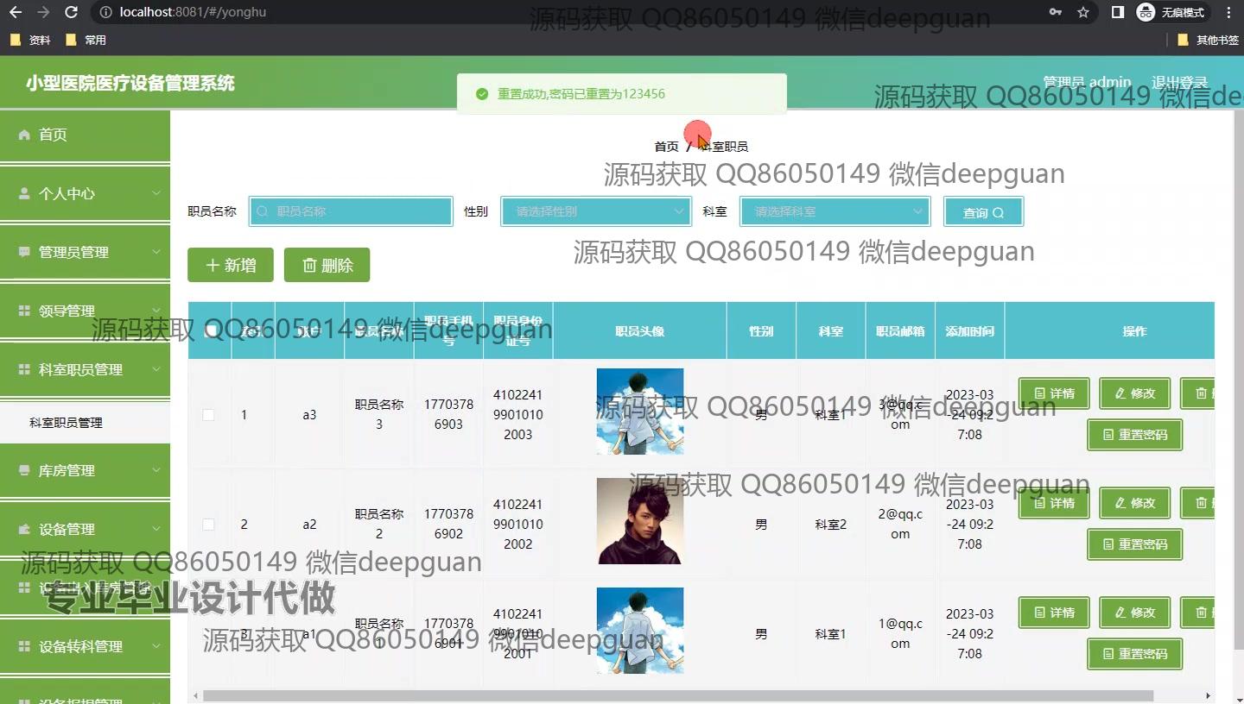Click the site info icon beside the URL
Screen dimensions: 1244x704
[x=105, y=12]
